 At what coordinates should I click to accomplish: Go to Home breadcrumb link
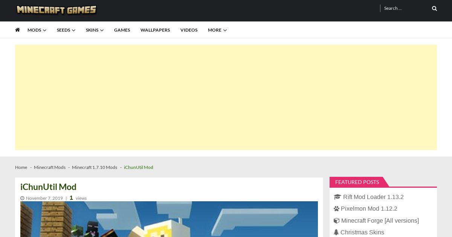[x=21, y=167]
